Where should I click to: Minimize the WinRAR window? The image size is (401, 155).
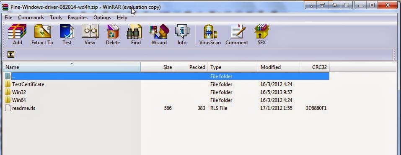coord(361,5)
